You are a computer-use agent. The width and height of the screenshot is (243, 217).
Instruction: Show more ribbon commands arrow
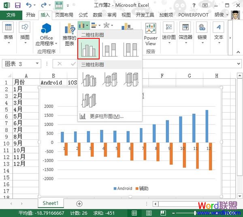point(230,38)
